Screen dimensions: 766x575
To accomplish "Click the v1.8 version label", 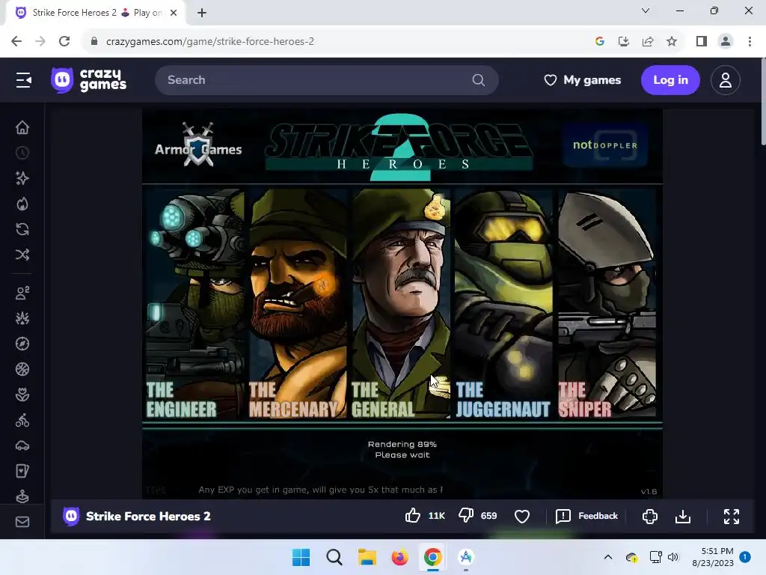I will tap(649, 491).
